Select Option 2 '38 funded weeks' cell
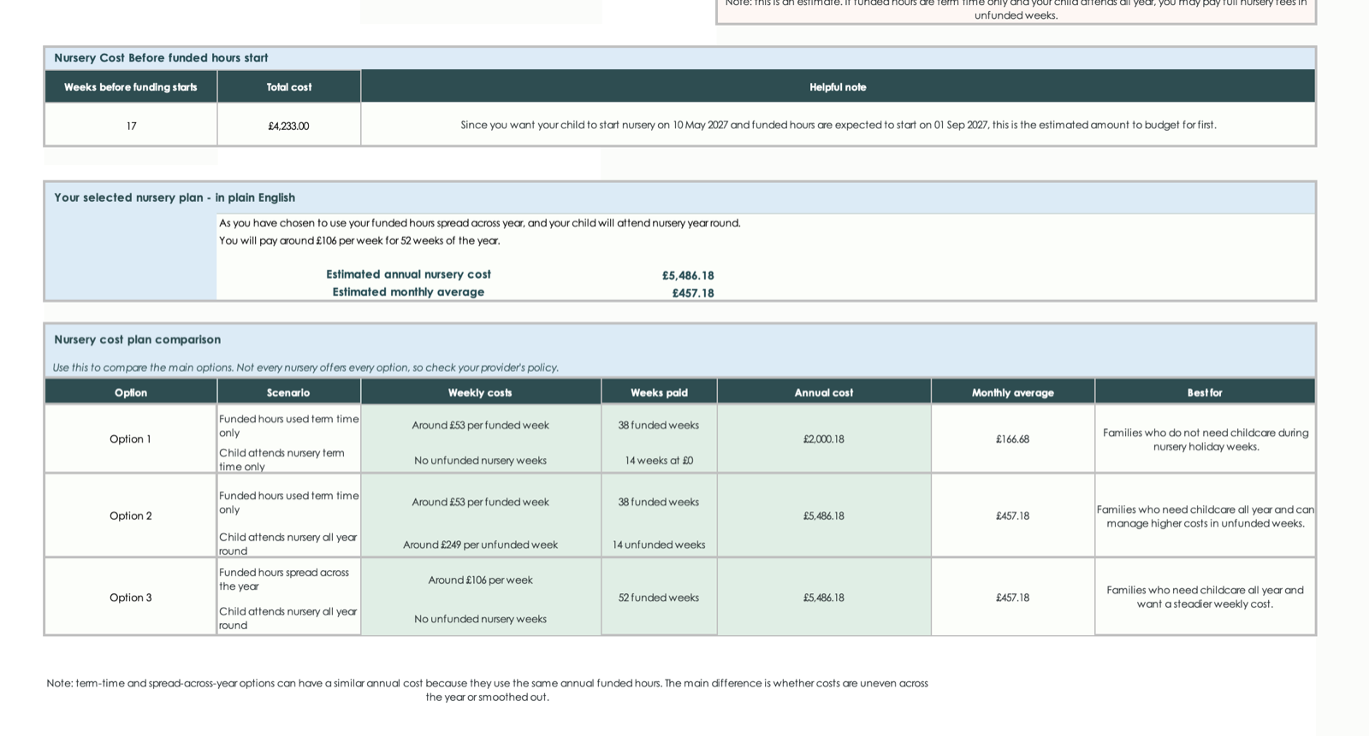The image size is (1369, 736). [659, 502]
